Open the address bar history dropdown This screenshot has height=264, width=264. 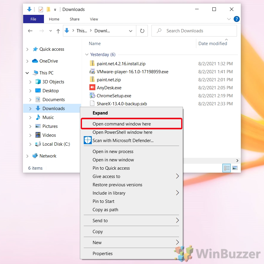(130, 31)
